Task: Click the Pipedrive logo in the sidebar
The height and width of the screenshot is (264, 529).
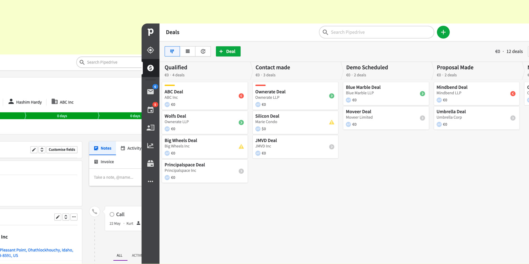Action: click(x=150, y=32)
